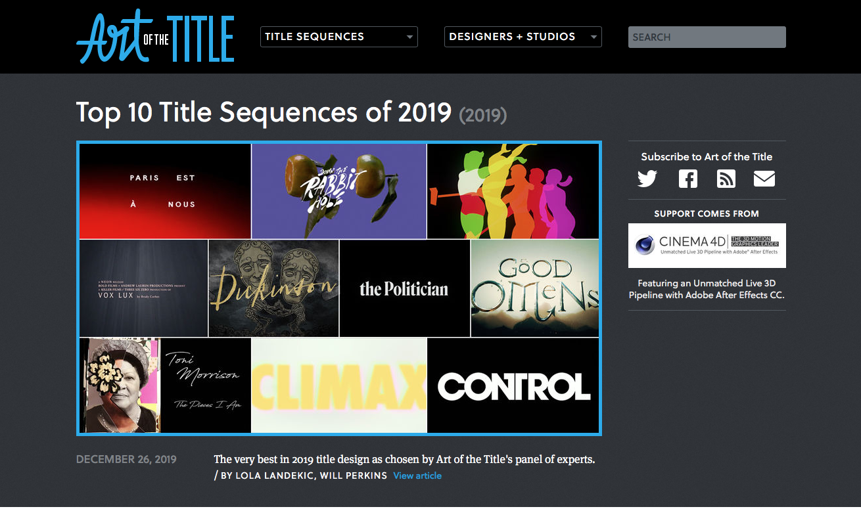The width and height of the screenshot is (861, 509).
Task: Click the View article link
Action: pos(417,476)
